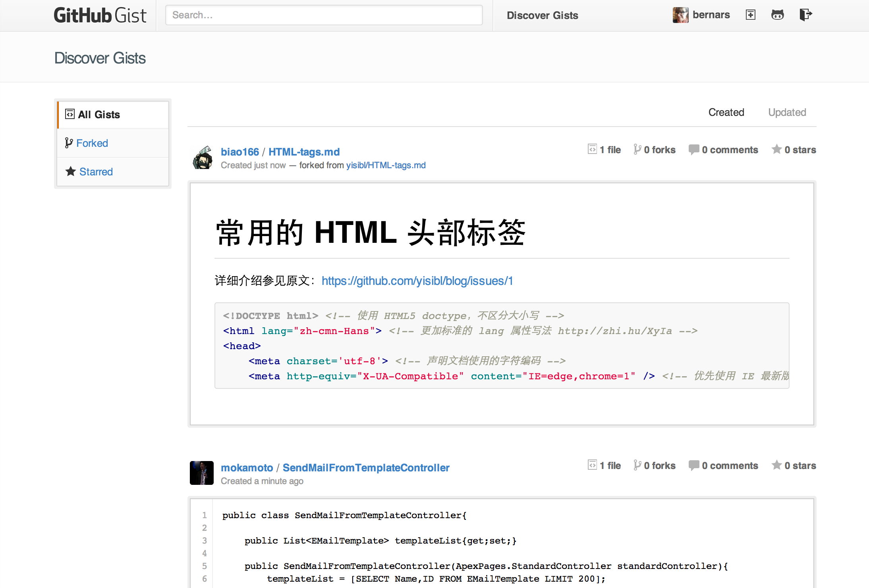Sort gists by Updated
This screenshot has height=588, width=869.
tap(787, 112)
